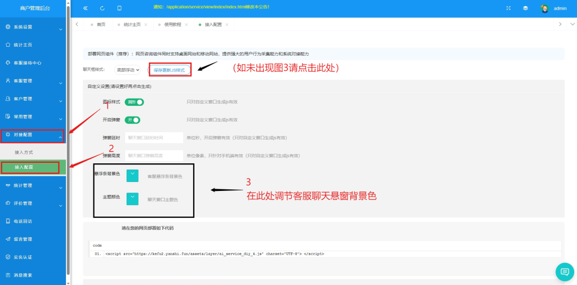
Task: Click the mobile device icon in the top bar
Action: pyautogui.click(x=119, y=8)
